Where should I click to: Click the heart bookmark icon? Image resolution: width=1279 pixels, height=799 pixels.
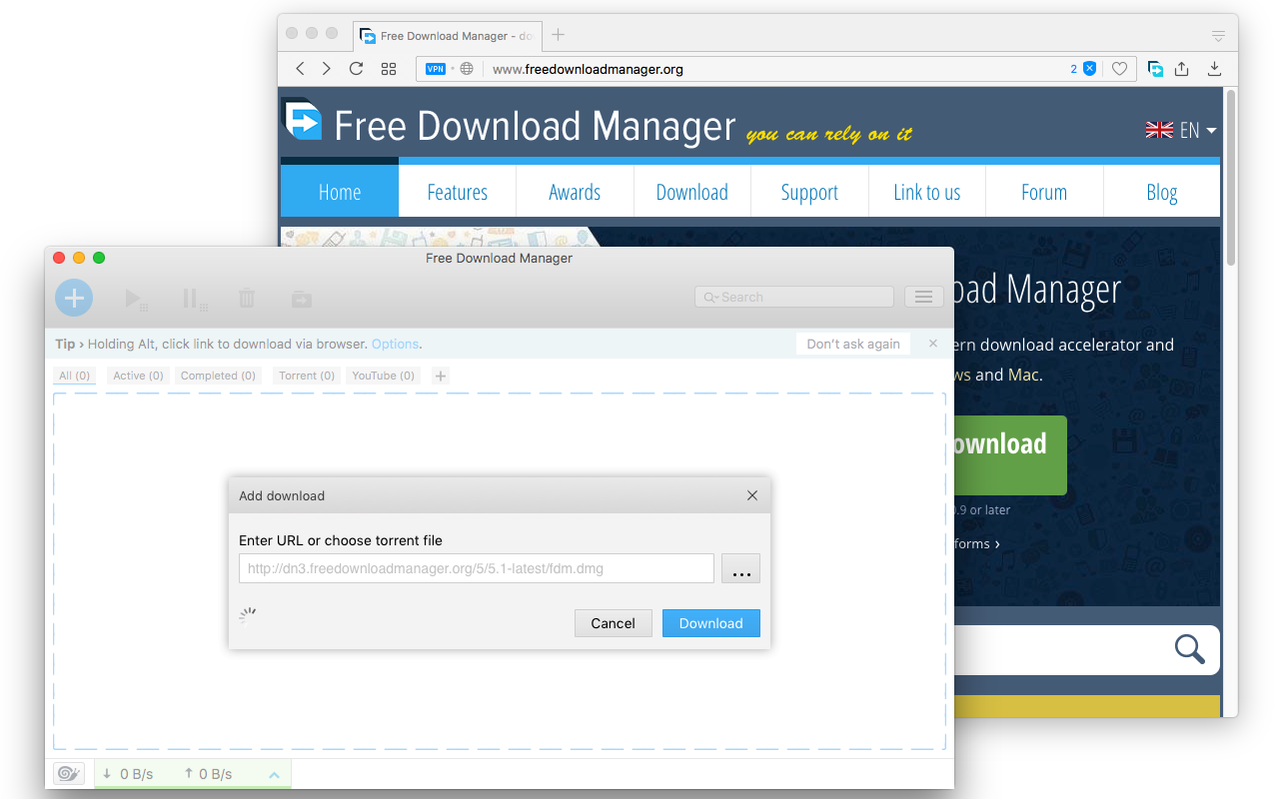click(1119, 68)
